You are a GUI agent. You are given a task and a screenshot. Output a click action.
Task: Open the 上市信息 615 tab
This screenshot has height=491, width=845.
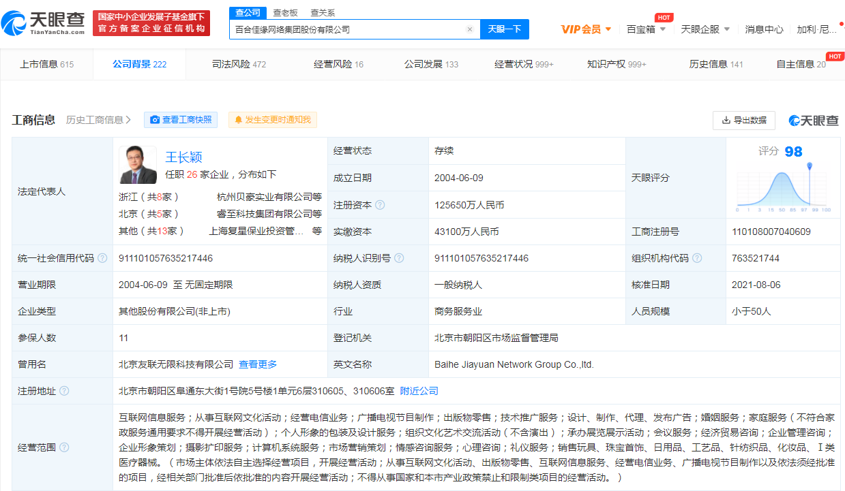pyautogui.click(x=46, y=64)
